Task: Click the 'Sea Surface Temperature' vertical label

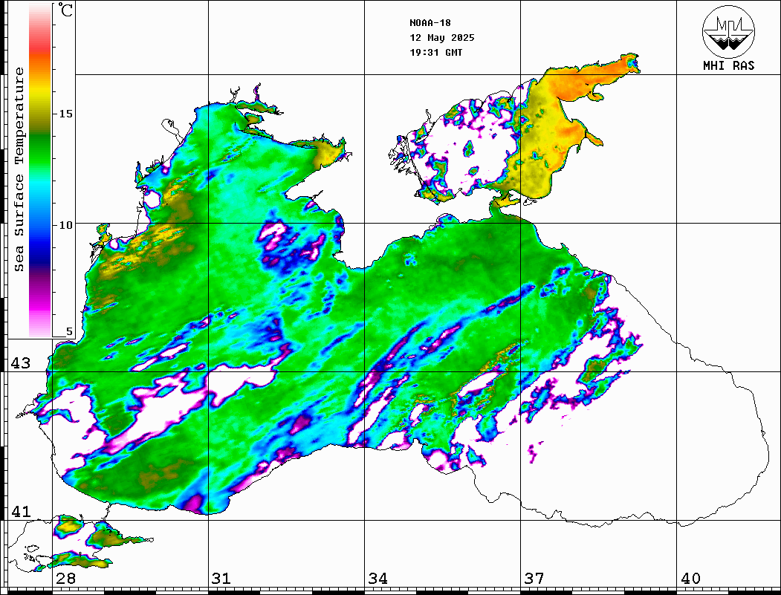Action: tap(19, 170)
